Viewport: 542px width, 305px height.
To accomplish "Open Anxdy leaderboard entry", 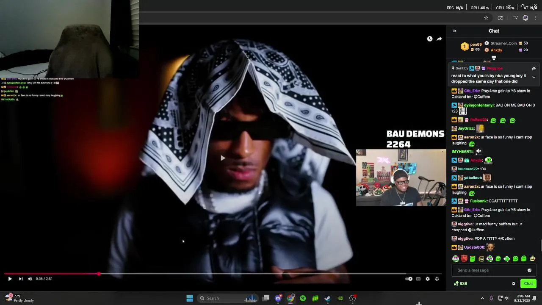I will (x=496, y=50).
